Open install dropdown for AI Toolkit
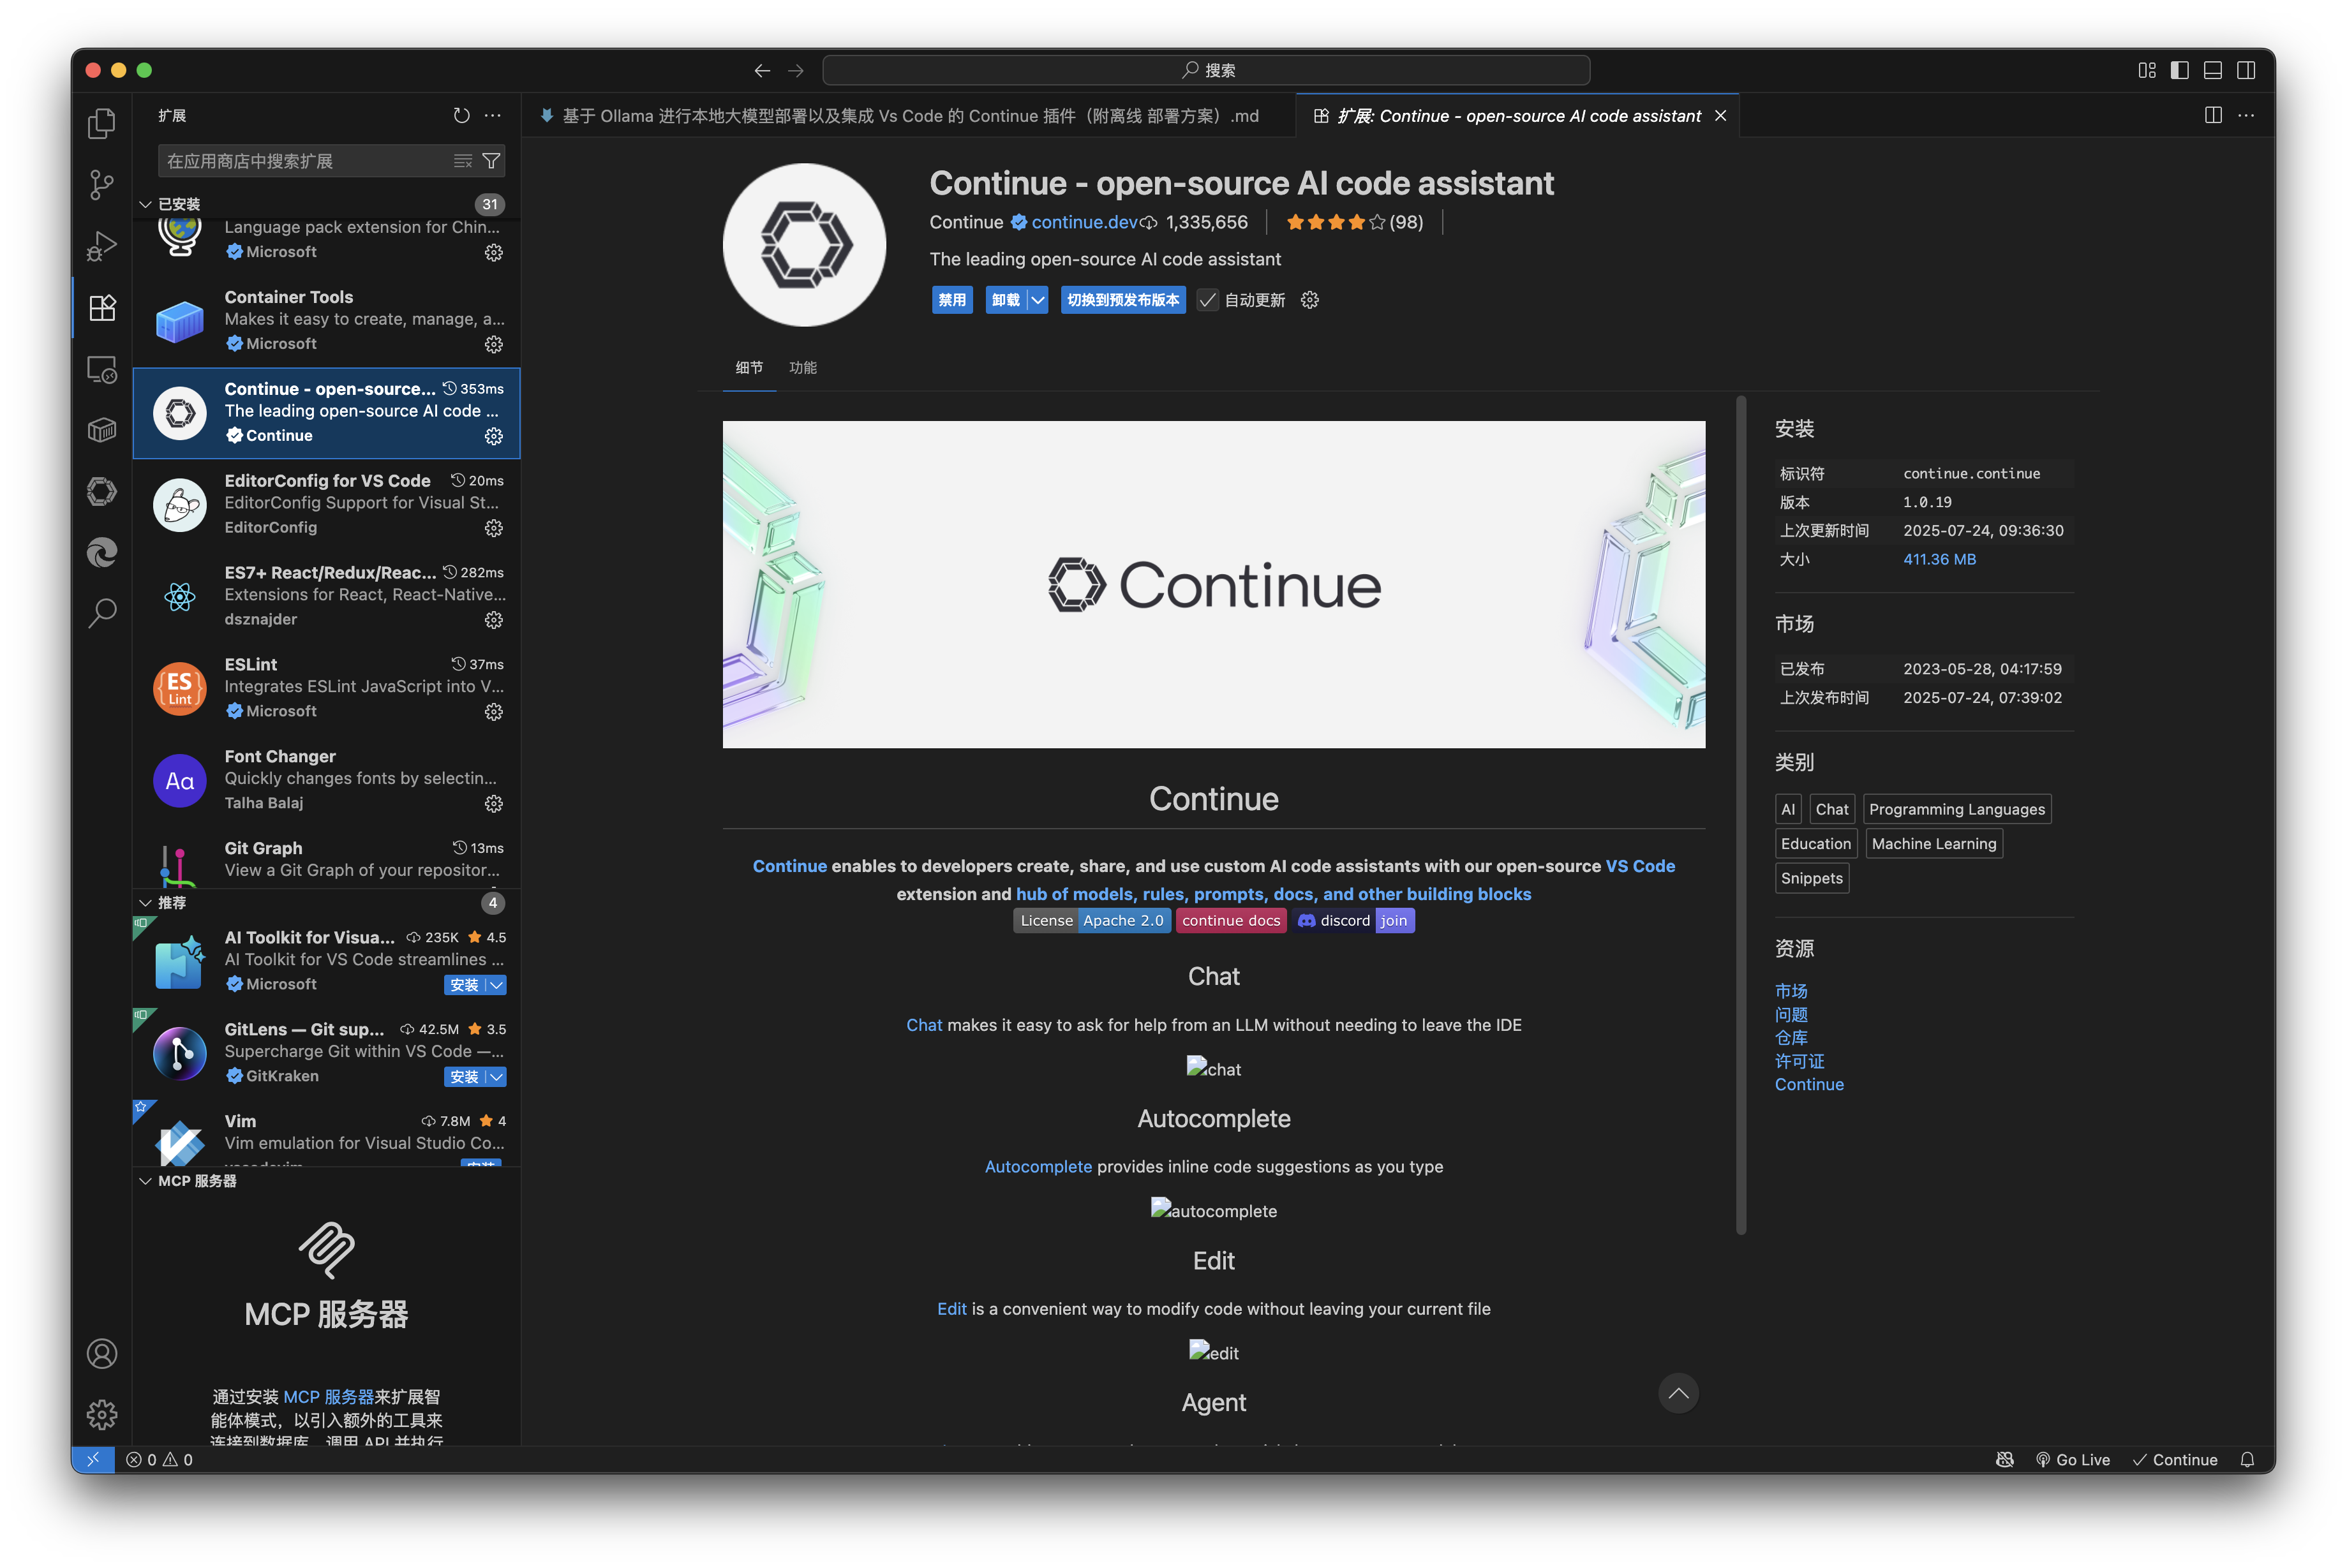The height and width of the screenshot is (1568, 2347). tap(496, 985)
